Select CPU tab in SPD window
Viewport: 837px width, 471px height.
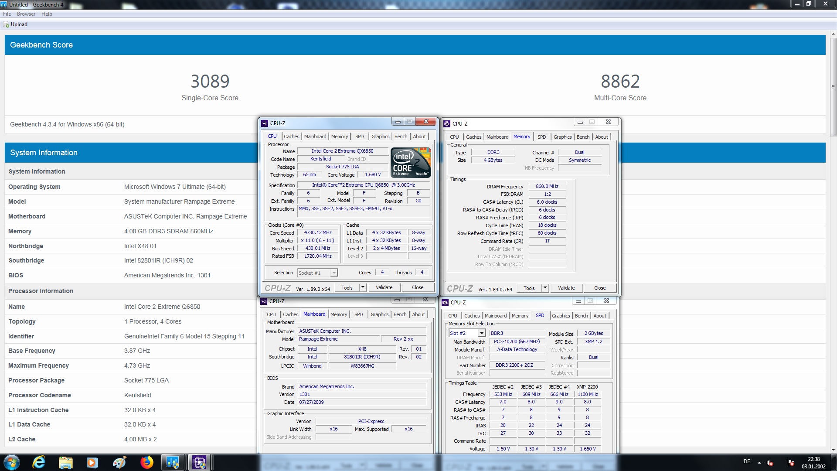(x=453, y=316)
